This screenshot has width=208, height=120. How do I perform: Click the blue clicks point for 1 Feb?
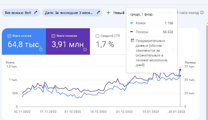click(x=180, y=76)
